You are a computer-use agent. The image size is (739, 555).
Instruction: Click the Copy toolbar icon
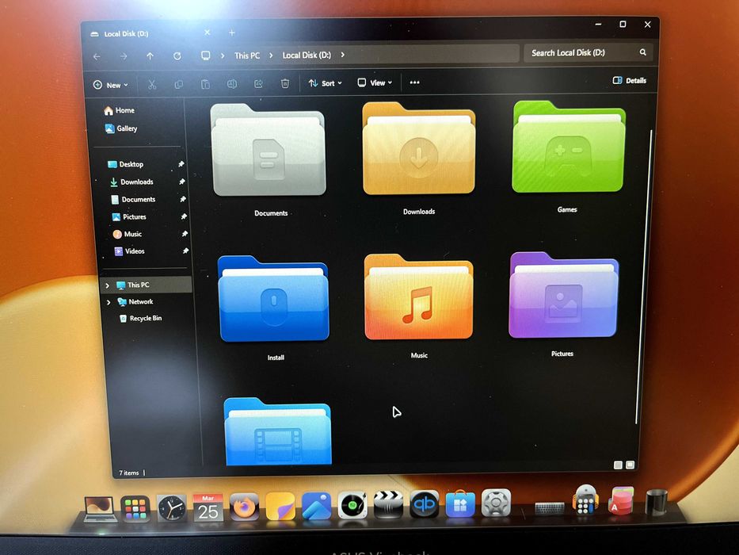click(179, 85)
